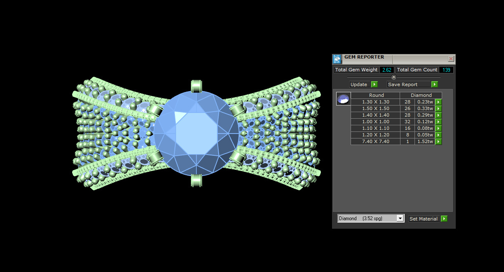Click the Total Gem Count label

tap(417, 70)
